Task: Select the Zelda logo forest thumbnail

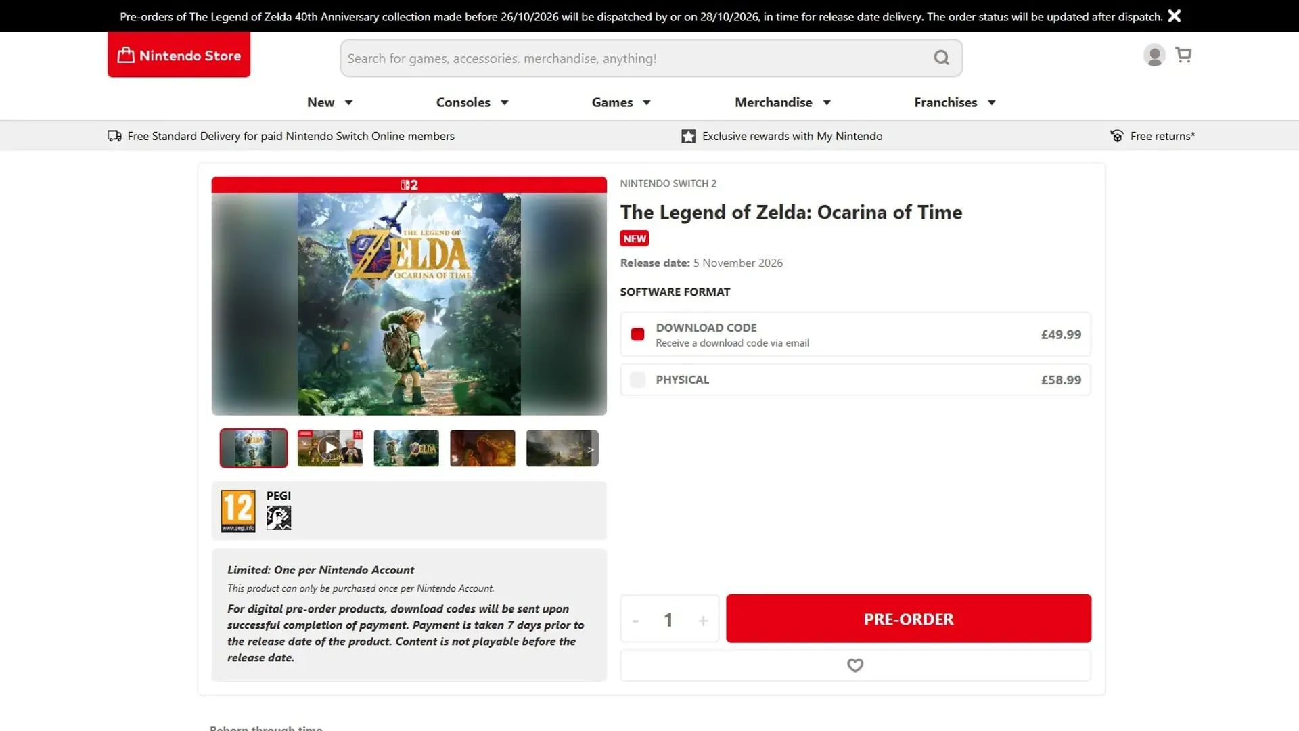Action: click(x=406, y=448)
